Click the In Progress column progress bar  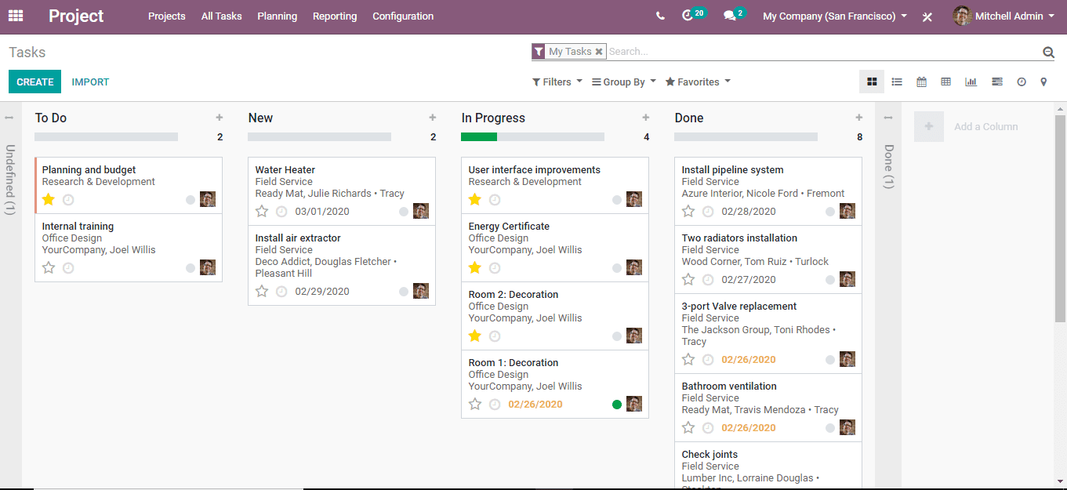click(533, 137)
